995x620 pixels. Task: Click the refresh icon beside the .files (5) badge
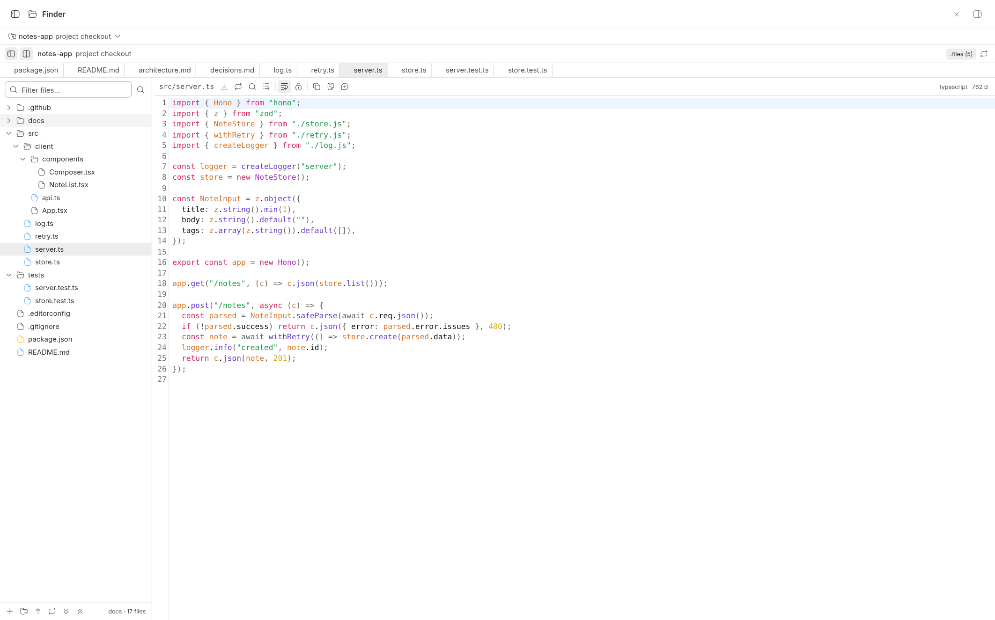tap(984, 54)
